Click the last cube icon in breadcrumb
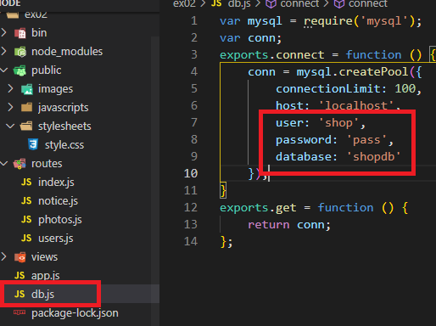This screenshot has width=436, height=326. [x=339, y=3]
